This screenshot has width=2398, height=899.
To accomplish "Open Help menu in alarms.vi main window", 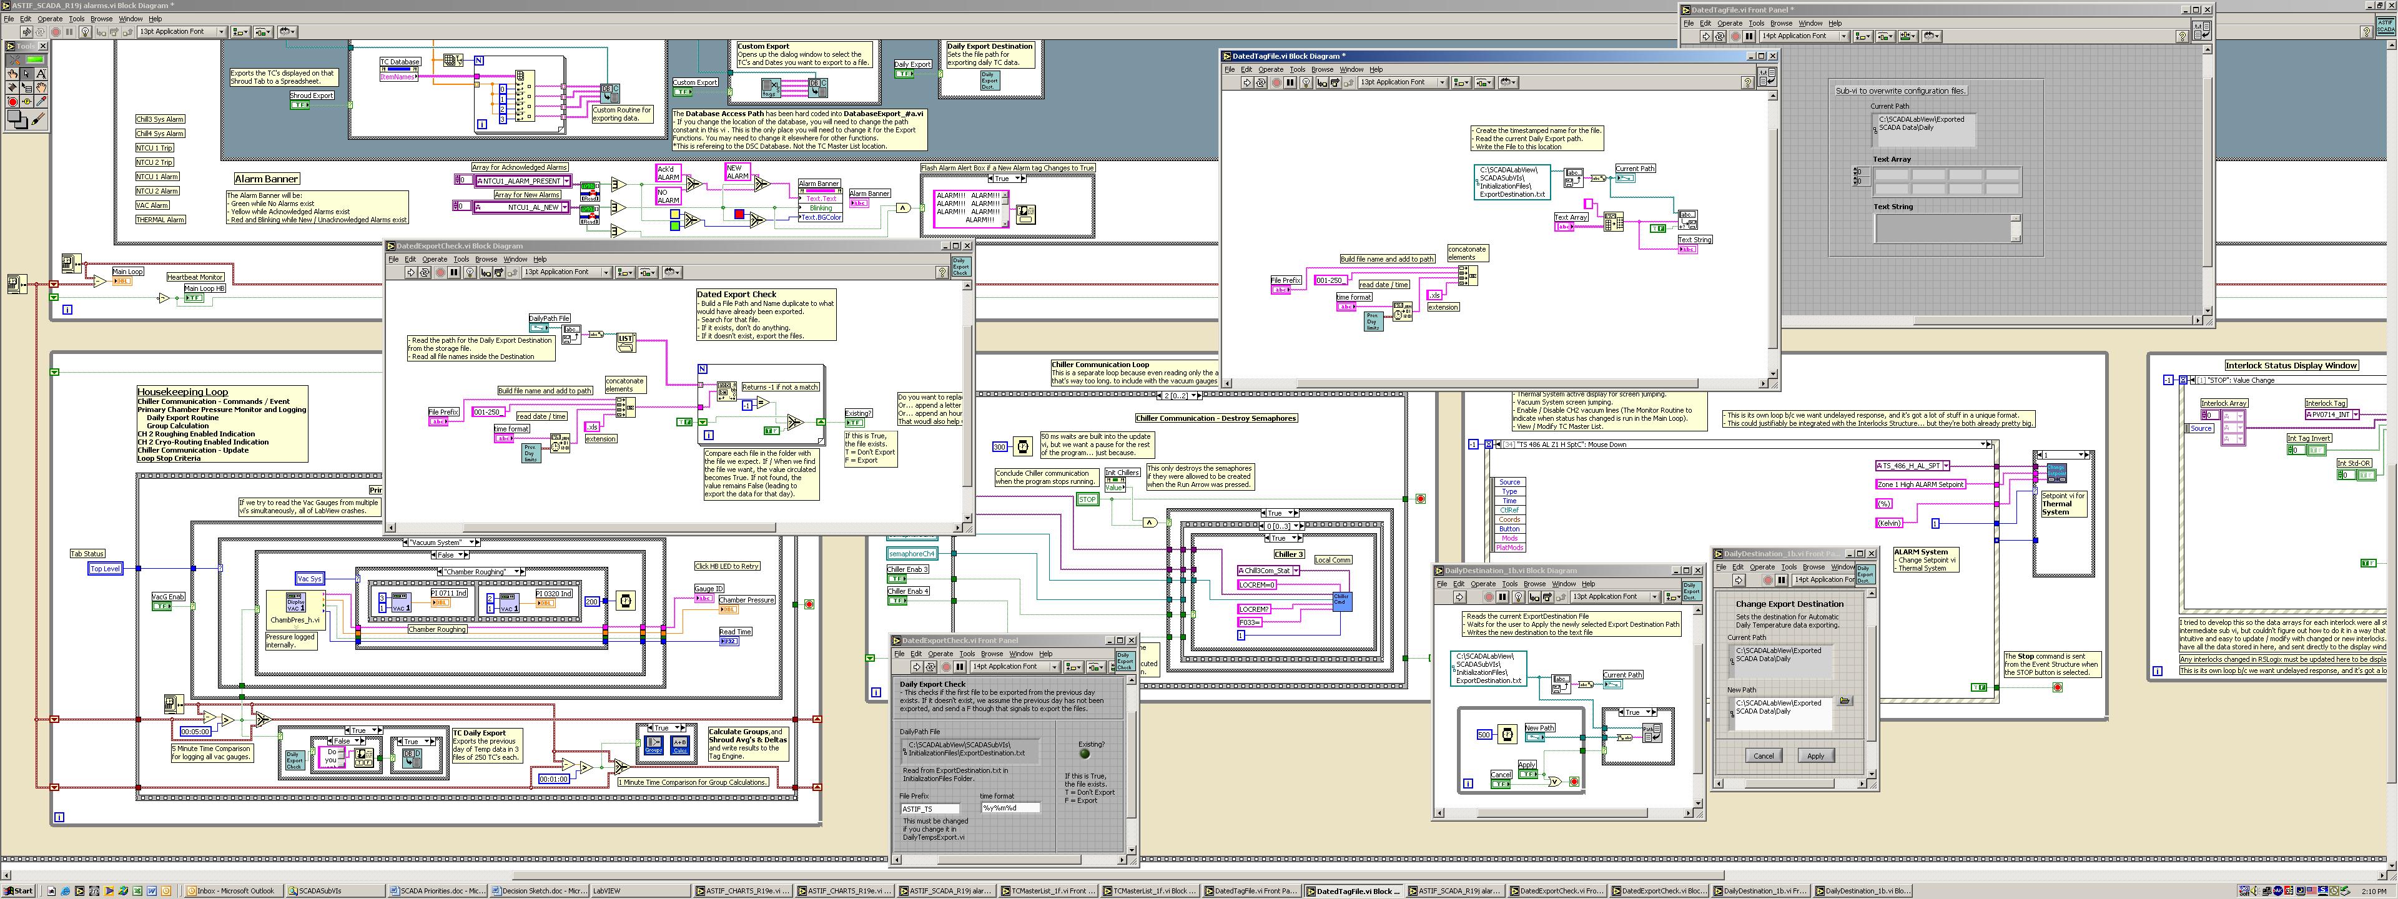I will tap(155, 19).
